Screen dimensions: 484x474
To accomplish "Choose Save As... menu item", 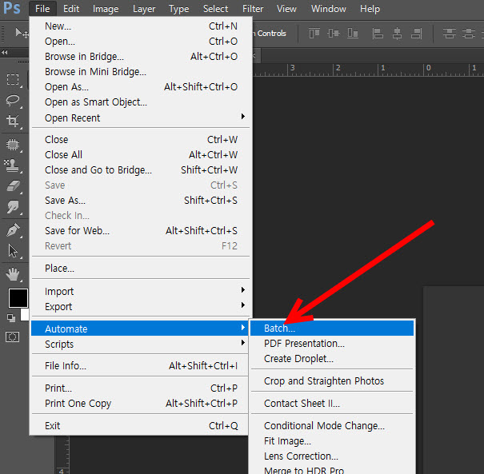I will 141,200.
